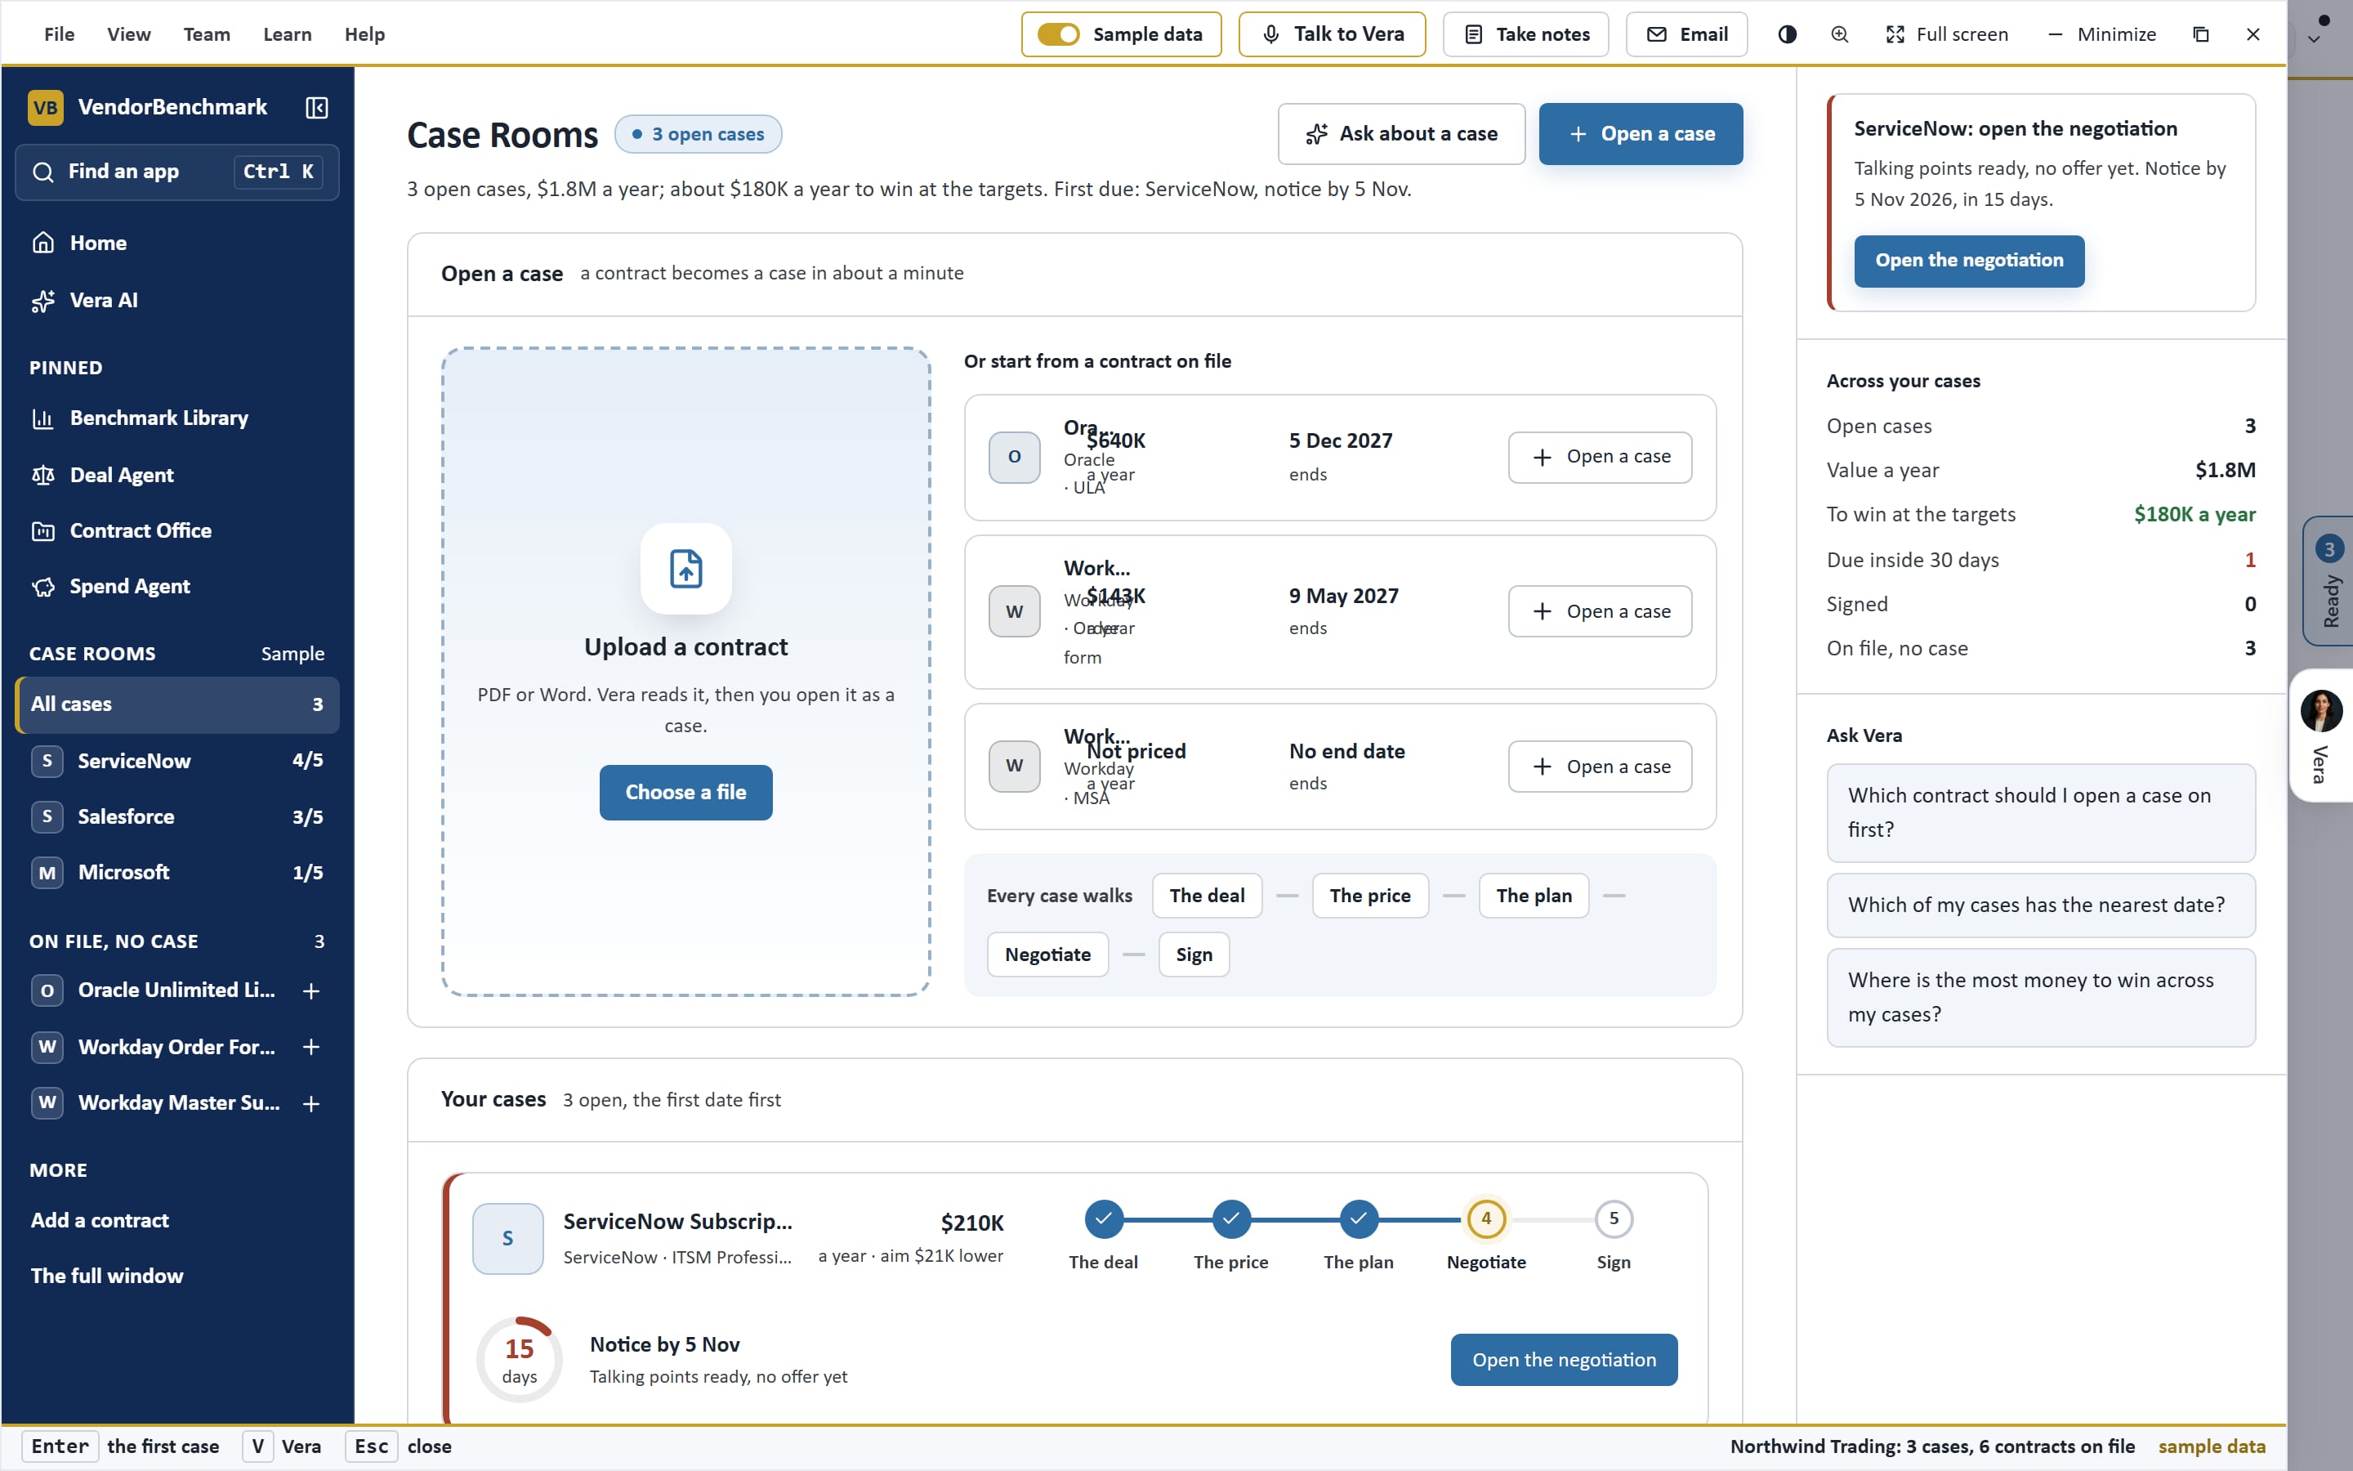Click the Find an app search field
Viewport: 2353px width, 1471px height.
coord(177,172)
